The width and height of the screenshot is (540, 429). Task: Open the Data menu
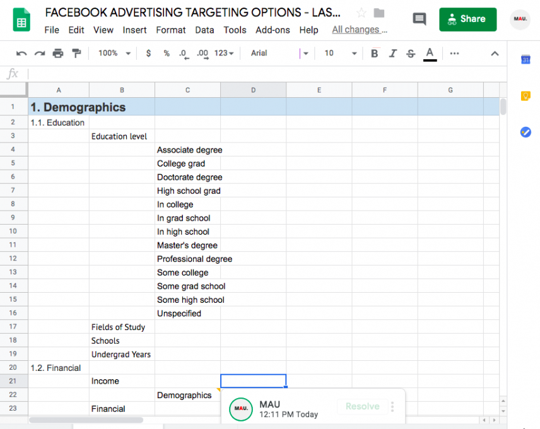point(204,30)
